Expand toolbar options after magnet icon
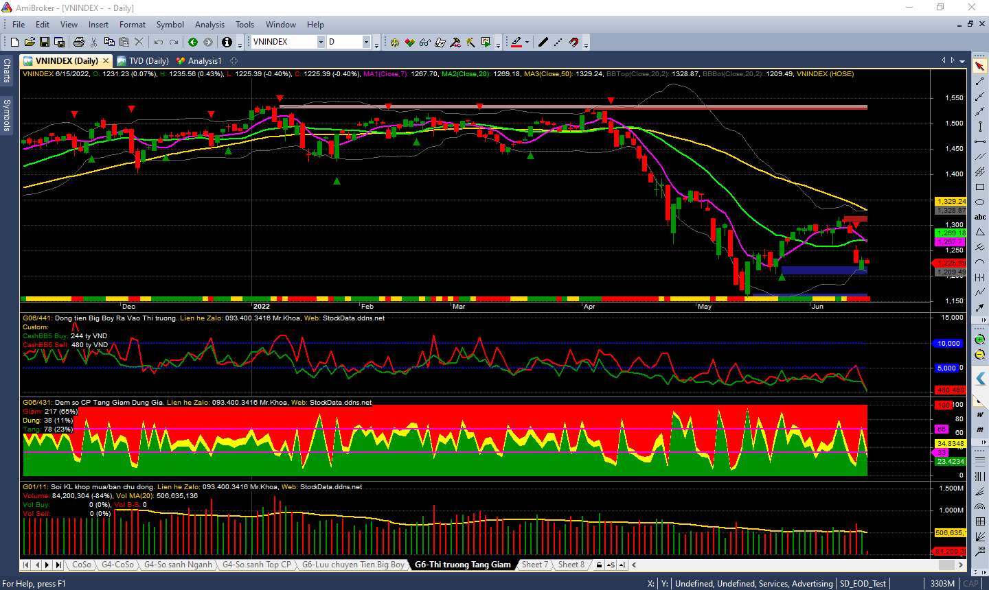Image resolution: width=989 pixels, height=590 pixels. (x=587, y=43)
